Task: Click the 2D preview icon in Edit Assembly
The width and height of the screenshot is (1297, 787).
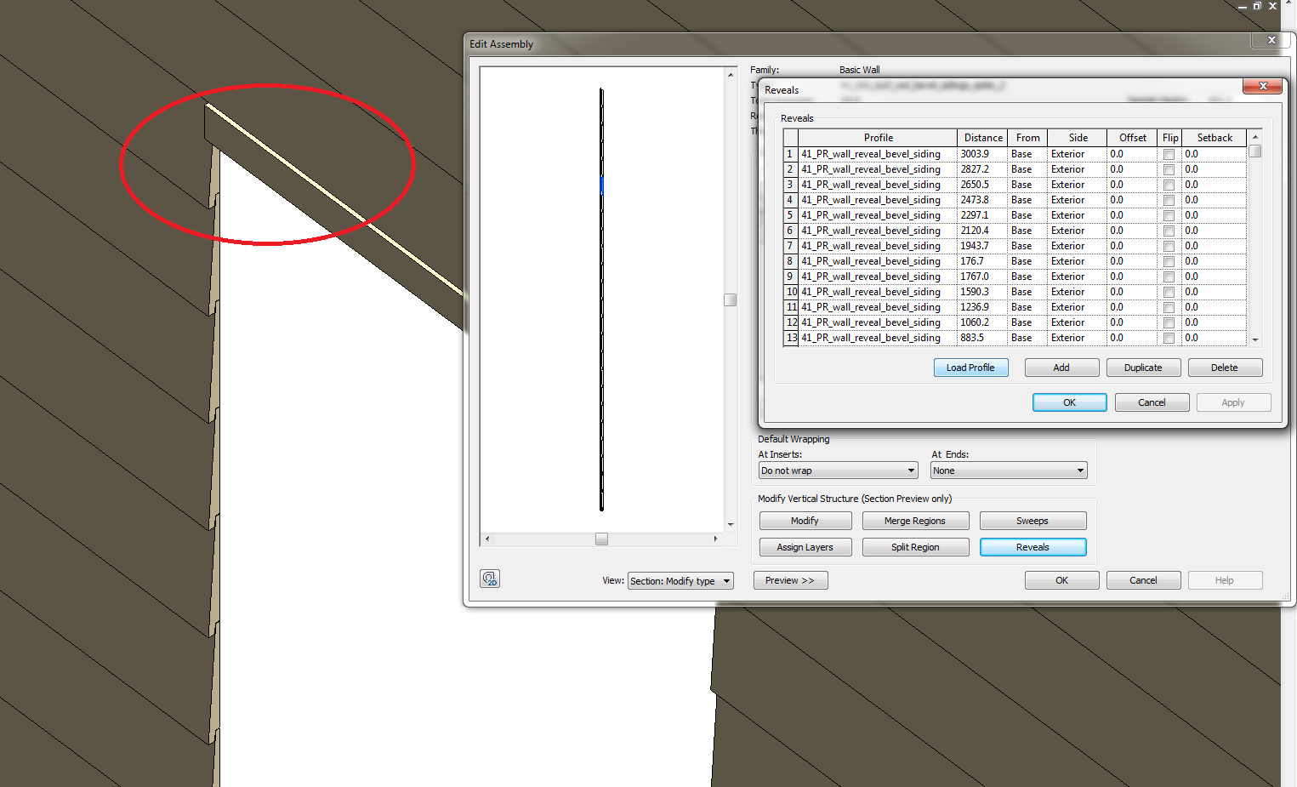Action: (490, 579)
